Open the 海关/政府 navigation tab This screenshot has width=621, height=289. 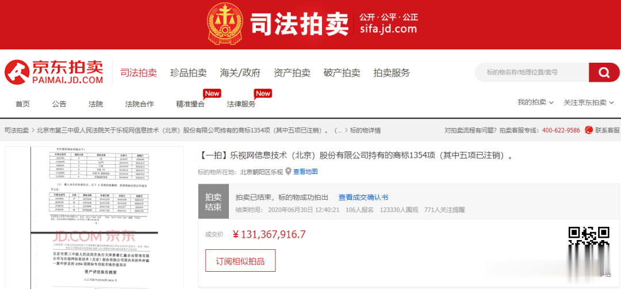click(240, 73)
